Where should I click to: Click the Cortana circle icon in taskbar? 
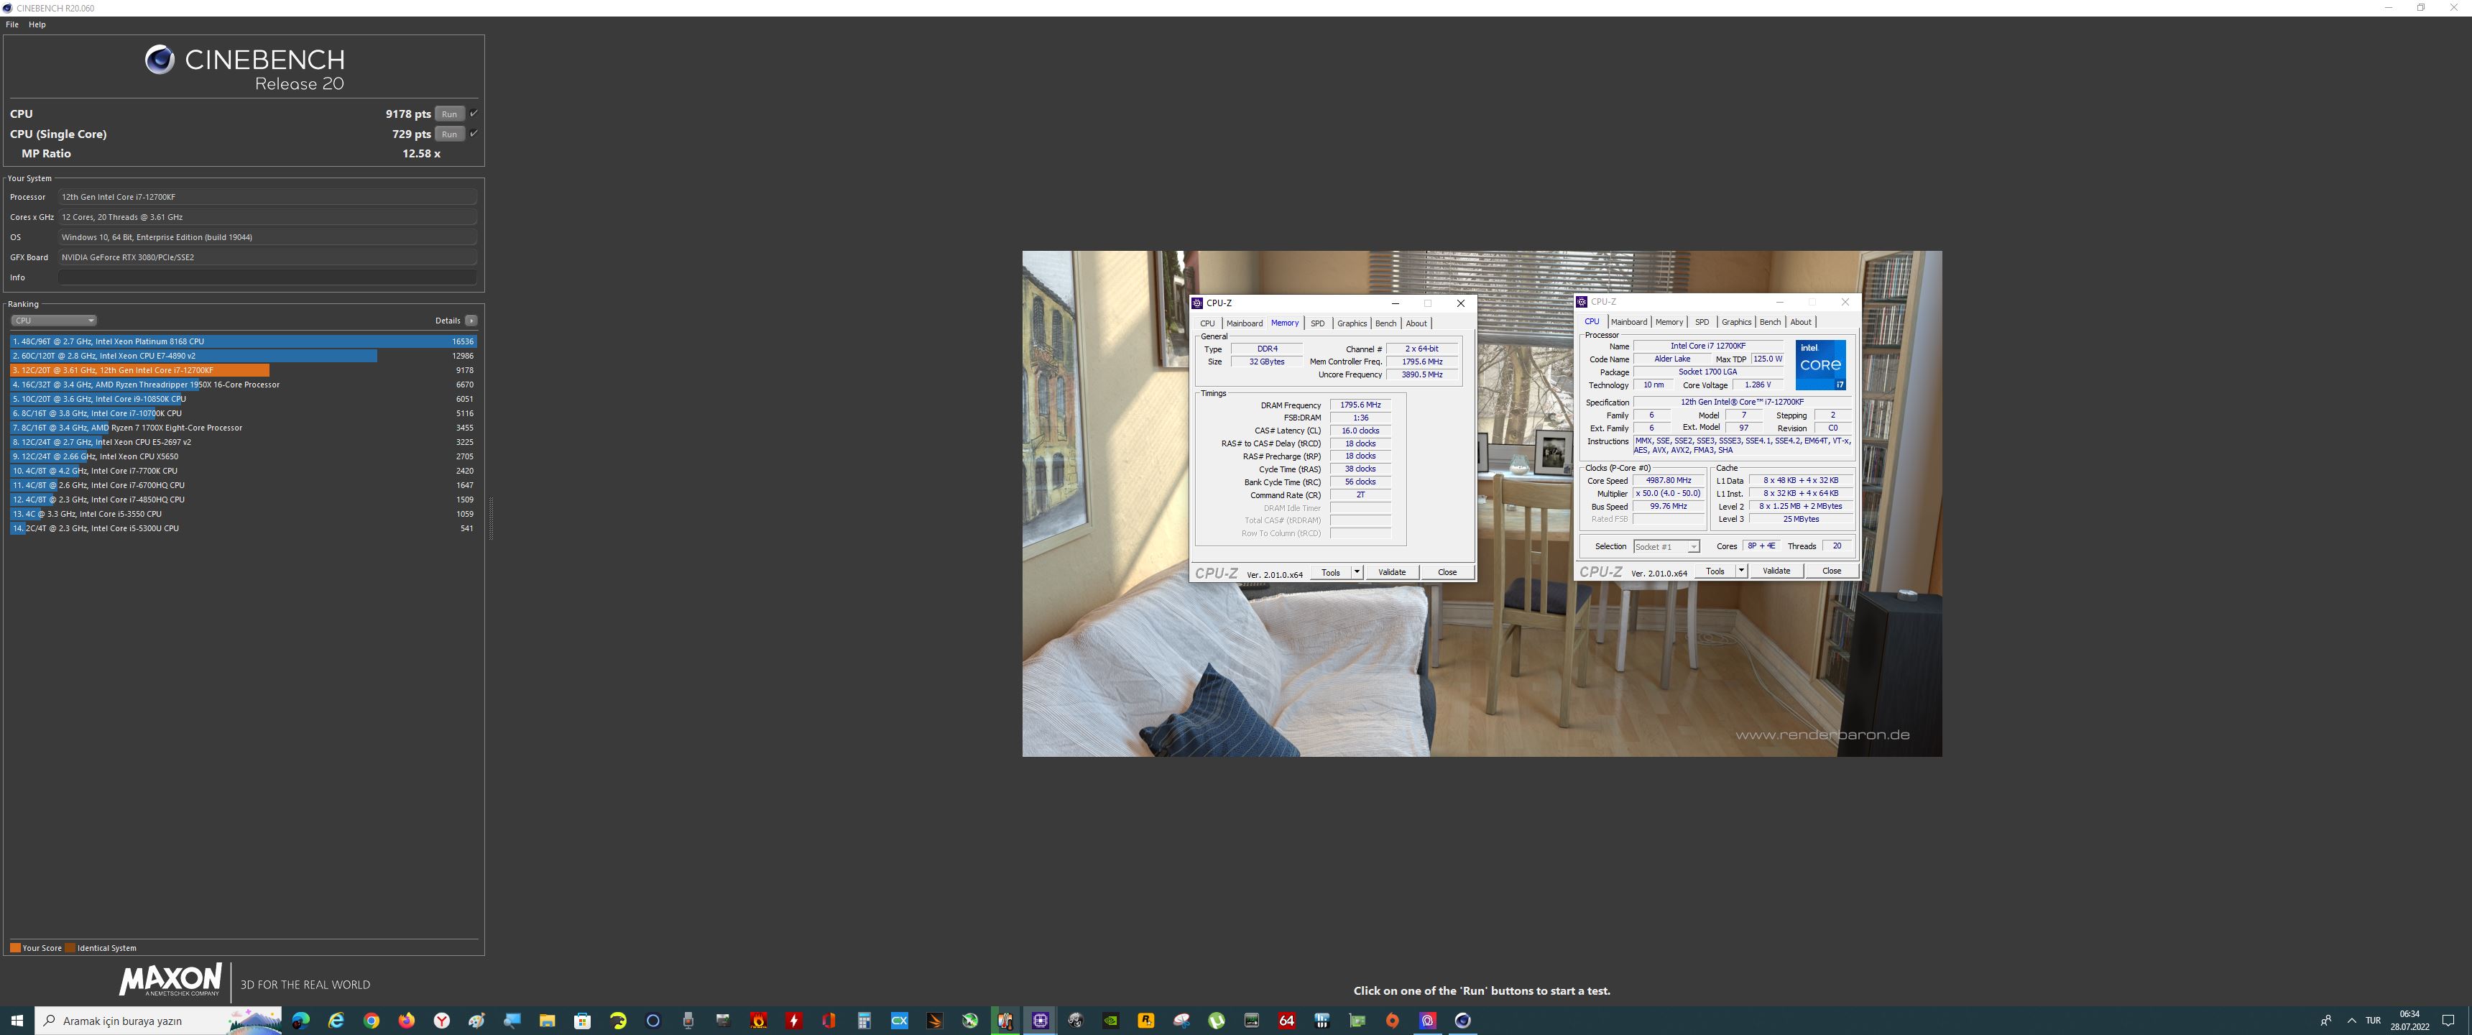pyautogui.click(x=653, y=1021)
